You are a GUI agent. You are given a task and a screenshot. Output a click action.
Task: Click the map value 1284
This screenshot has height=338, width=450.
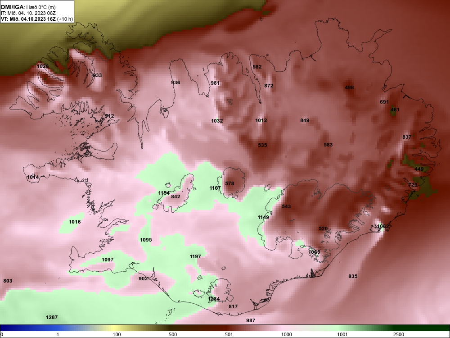click(214, 299)
